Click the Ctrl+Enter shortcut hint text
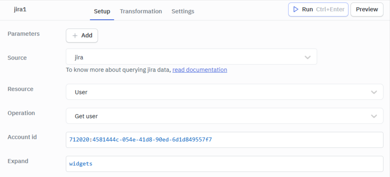 pos(330,10)
